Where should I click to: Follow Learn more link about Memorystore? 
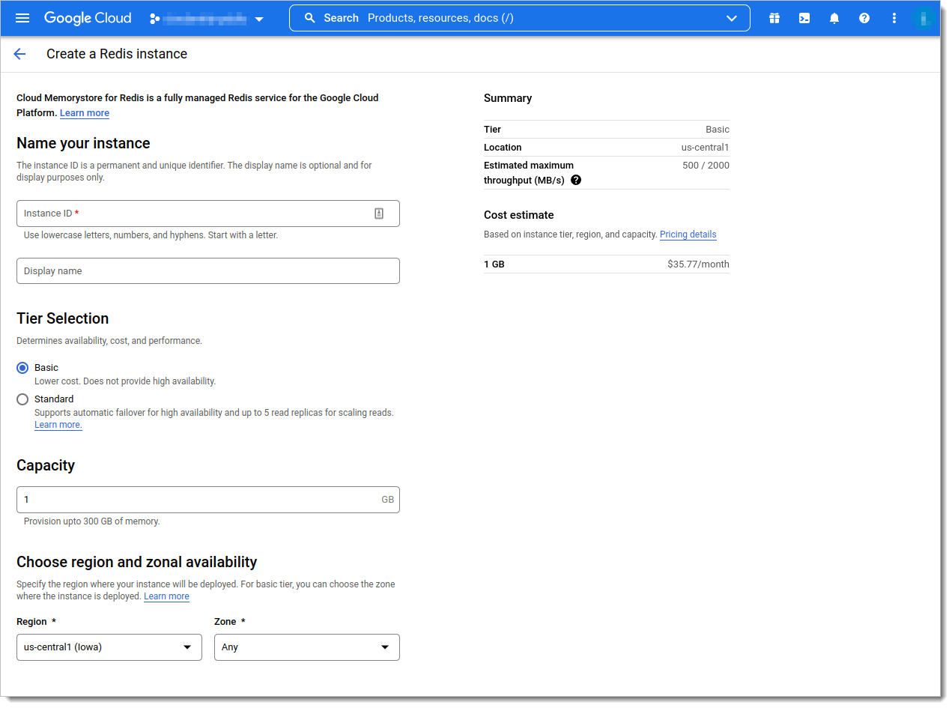[x=85, y=113]
